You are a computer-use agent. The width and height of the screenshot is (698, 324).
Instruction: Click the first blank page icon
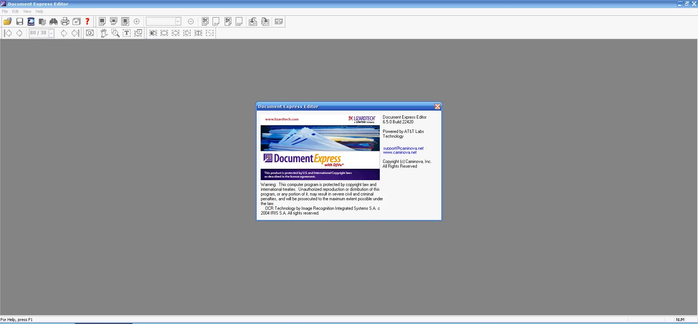point(216,22)
